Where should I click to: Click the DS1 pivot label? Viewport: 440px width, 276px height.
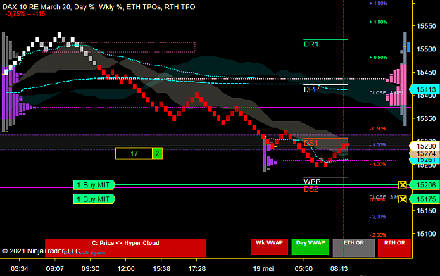coord(310,143)
